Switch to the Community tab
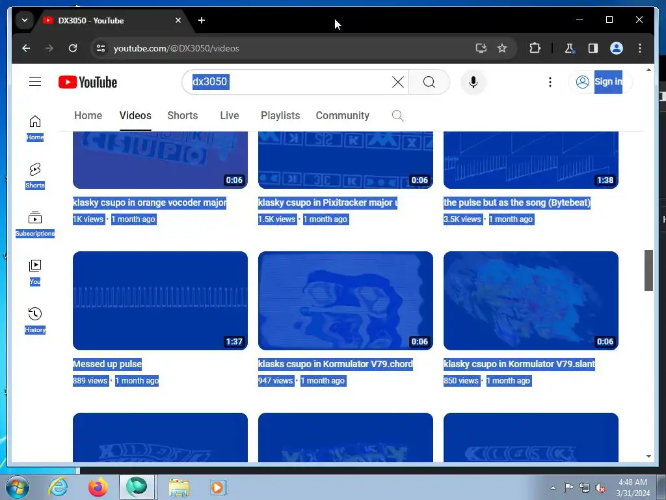Screen dimensions: 666x500 pos(342,116)
